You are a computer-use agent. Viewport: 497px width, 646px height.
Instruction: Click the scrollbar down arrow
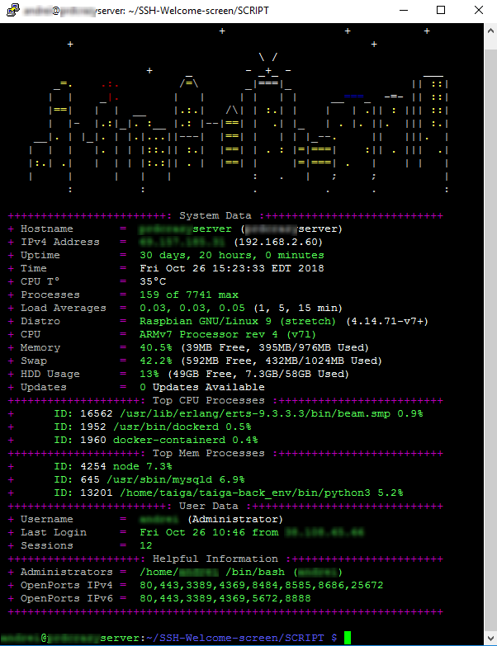click(490, 639)
